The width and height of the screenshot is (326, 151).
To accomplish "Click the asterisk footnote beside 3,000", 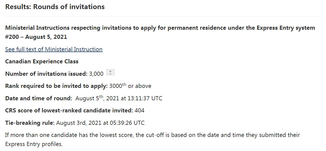I will click(110, 72).
